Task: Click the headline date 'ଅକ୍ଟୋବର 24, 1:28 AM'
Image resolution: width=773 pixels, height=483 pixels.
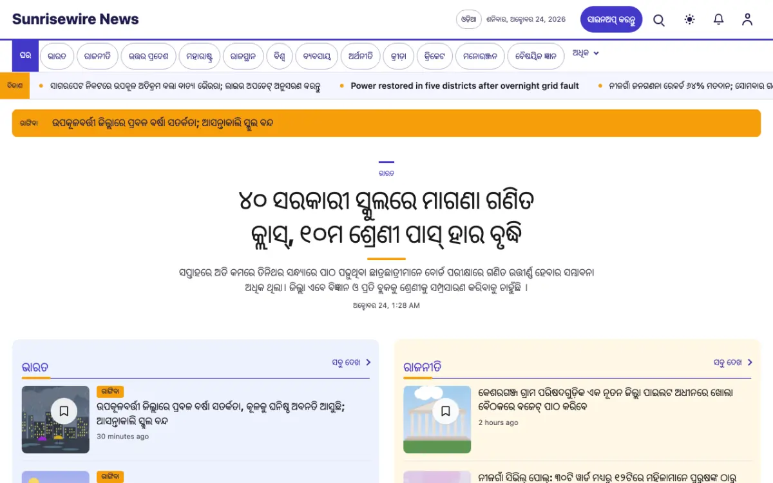Action: point(386,305)
